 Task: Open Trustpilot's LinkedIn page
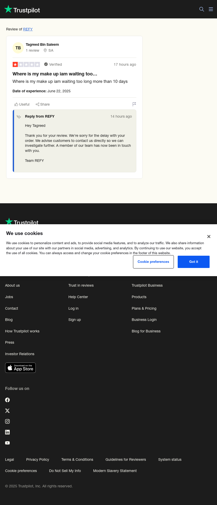7,432
